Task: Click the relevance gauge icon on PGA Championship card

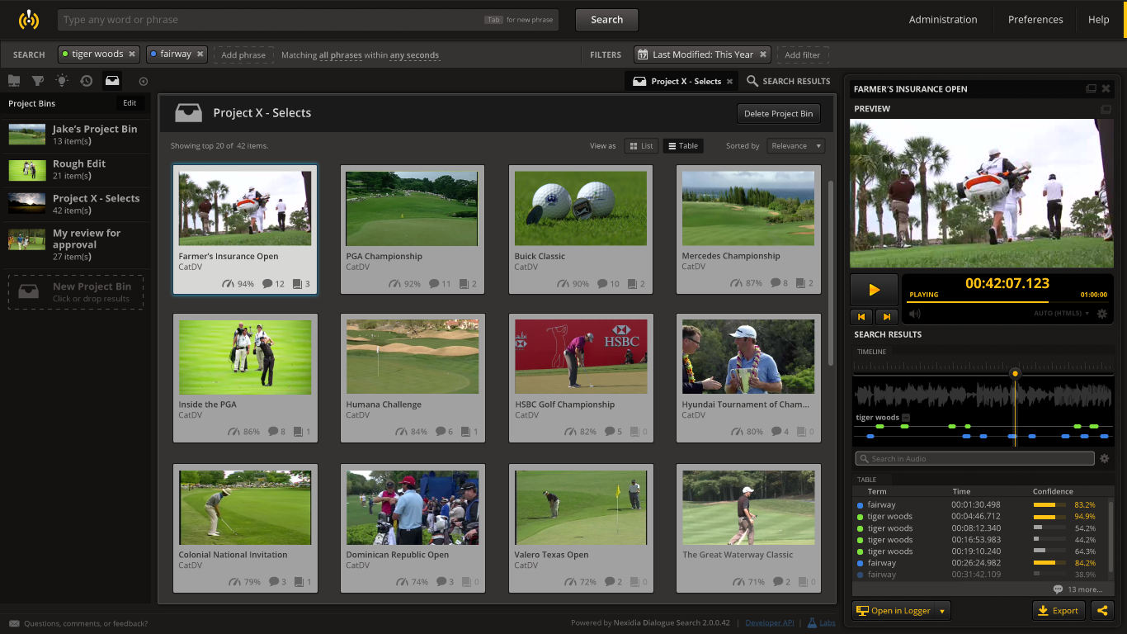Action: [x=396, y=284]
